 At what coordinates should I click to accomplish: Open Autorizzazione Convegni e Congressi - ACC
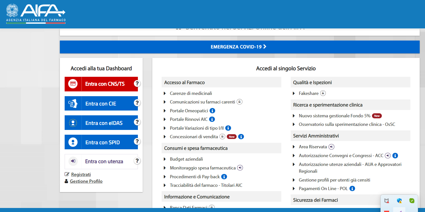[341, 156]
